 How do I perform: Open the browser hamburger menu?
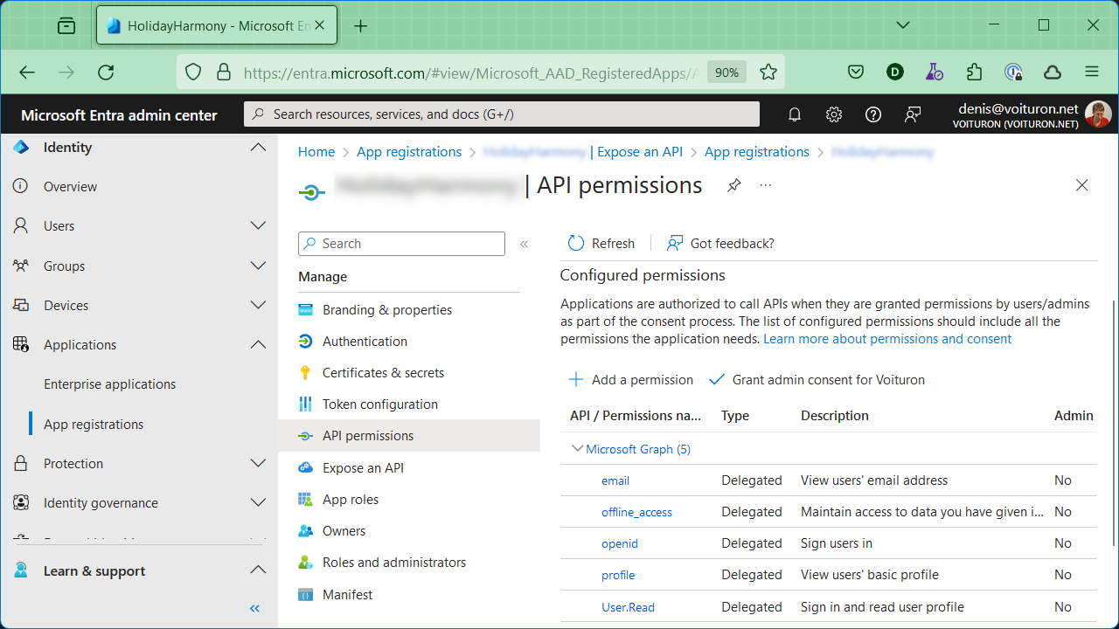(x=1091, y=73)
